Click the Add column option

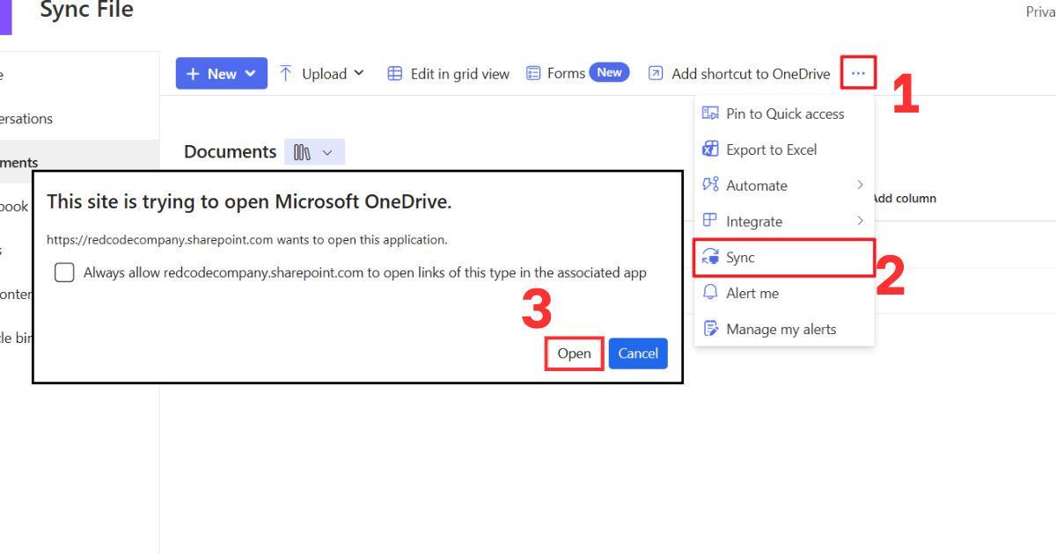click(905, 198)
